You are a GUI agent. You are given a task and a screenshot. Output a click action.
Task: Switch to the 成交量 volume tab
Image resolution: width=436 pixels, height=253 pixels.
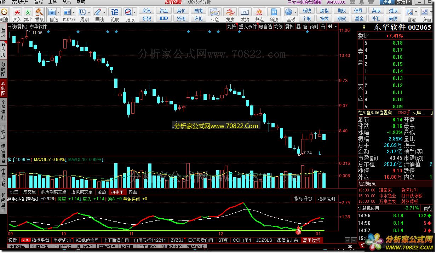29,192
